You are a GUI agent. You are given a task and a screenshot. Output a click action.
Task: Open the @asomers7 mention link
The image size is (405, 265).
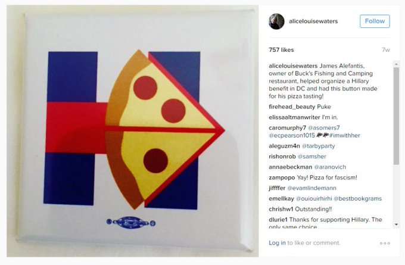(x=324, y=128)
